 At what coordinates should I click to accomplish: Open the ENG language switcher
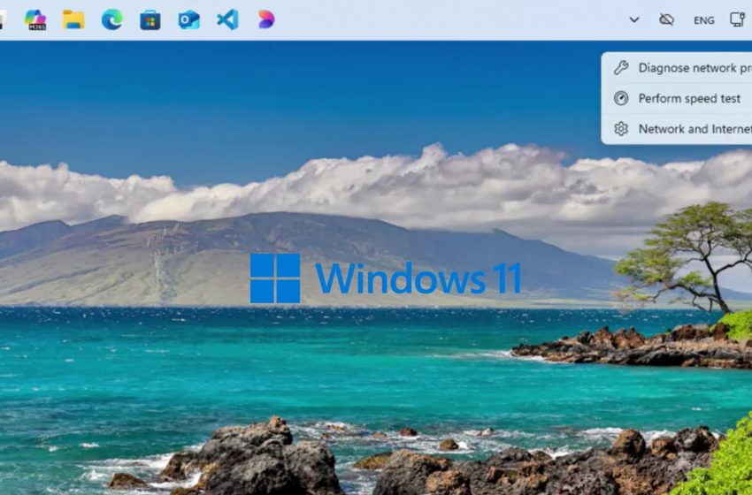point(703,20)
